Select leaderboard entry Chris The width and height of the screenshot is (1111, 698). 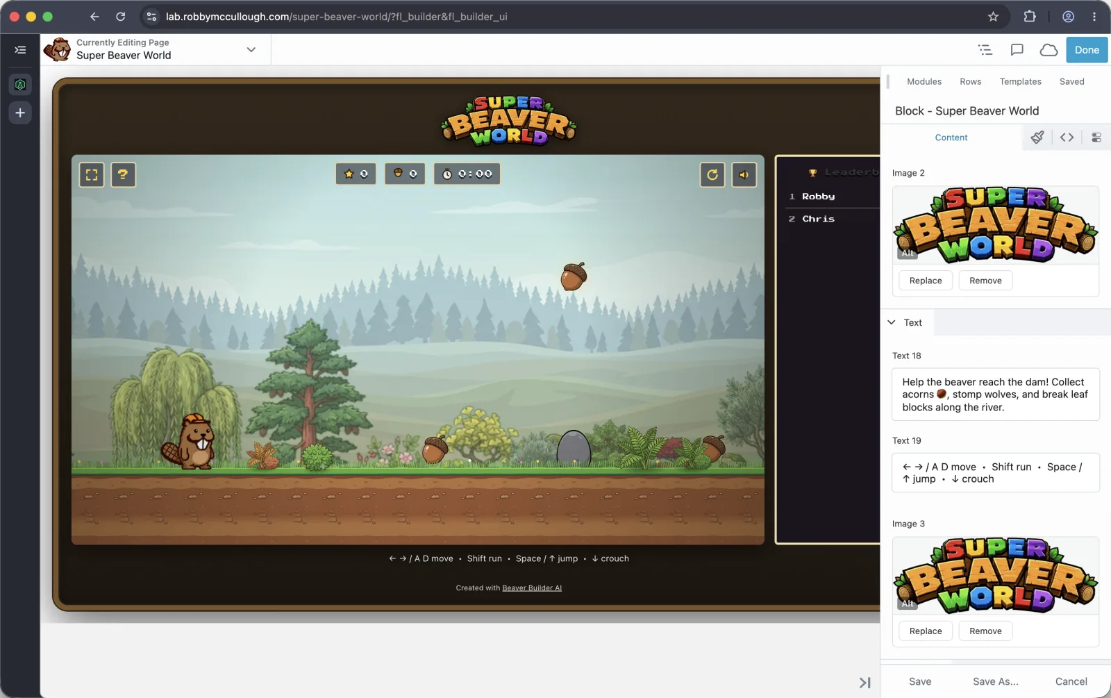point(819,219)
